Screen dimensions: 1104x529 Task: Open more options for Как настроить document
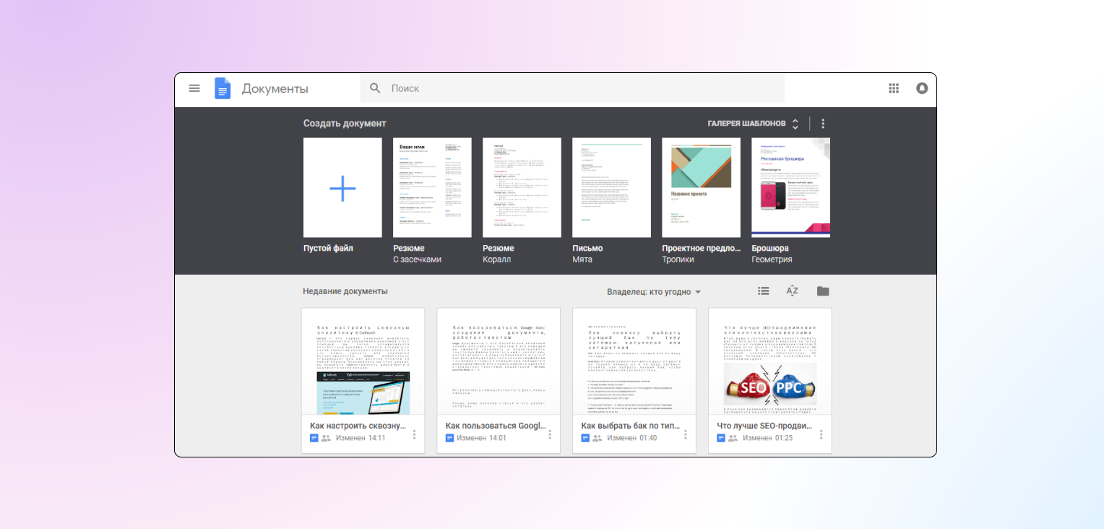coord(414,434)
